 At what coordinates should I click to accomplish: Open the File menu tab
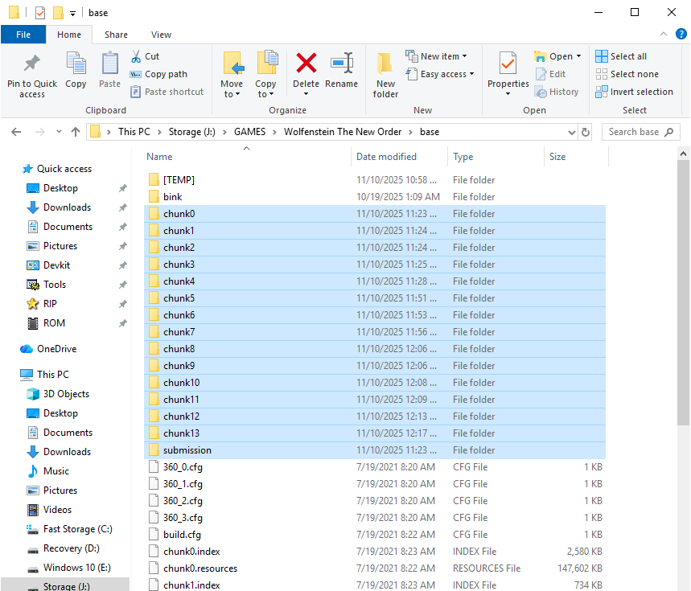point(23,35)
